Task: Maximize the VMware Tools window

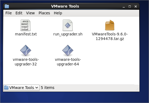Action: click(130, 6)
